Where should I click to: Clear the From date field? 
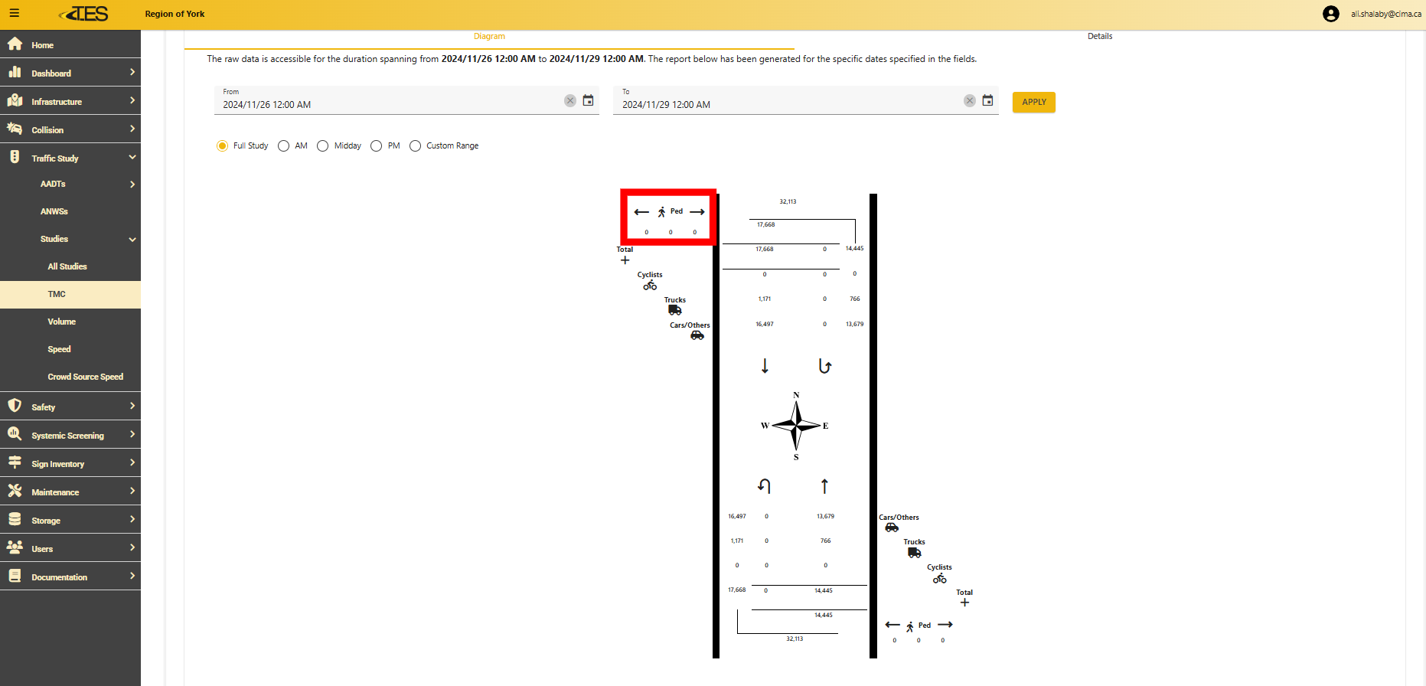pos(569,101)
